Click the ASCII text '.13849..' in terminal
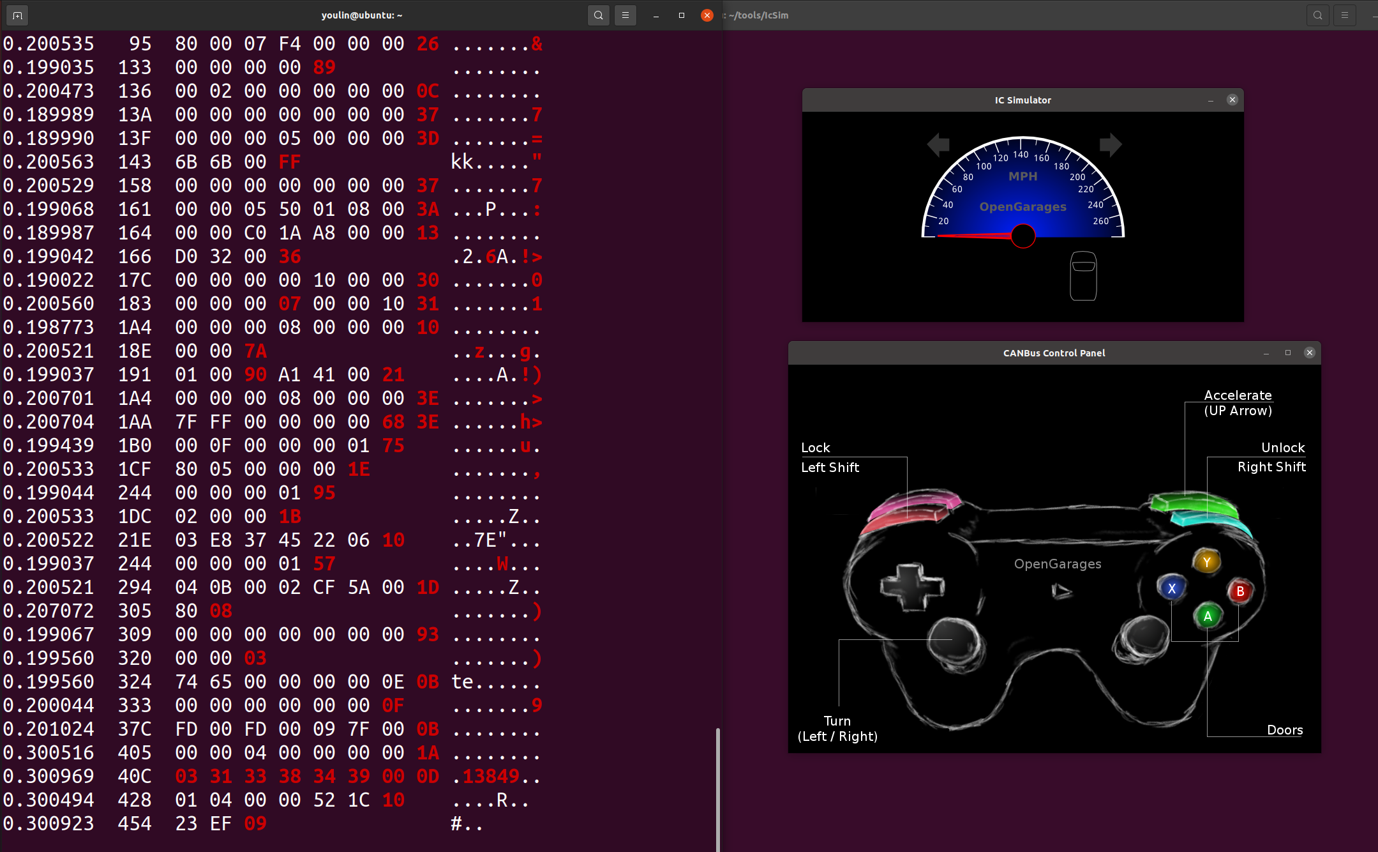This screenshot has width=1378, height=852. (497, 776)
